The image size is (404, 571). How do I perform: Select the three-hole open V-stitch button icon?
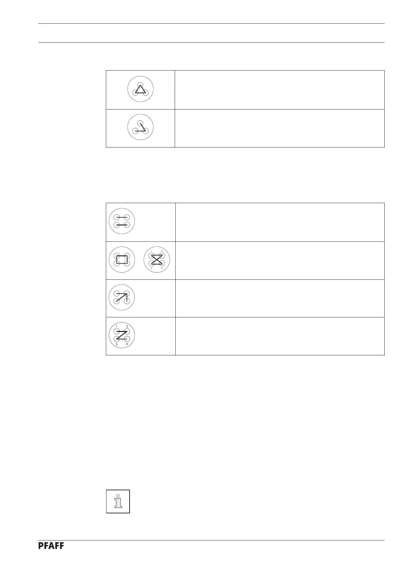(x=140, y=128)
